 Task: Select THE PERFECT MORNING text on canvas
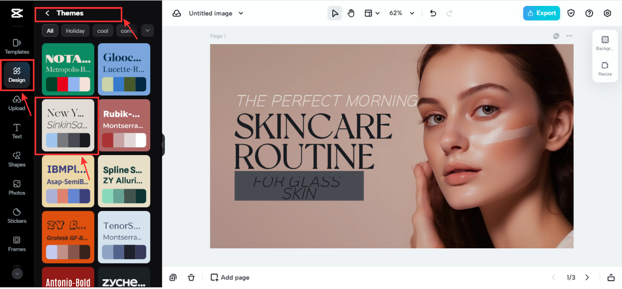(327, 101)
